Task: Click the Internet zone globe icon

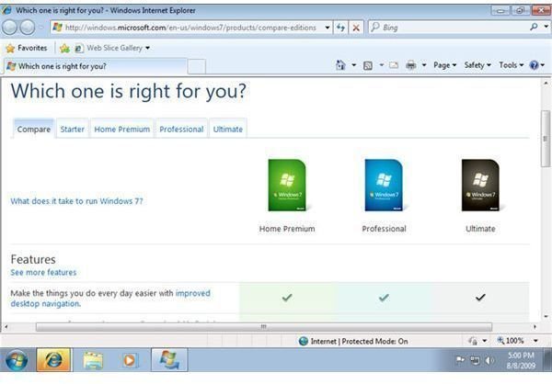Action: (303, 341)
